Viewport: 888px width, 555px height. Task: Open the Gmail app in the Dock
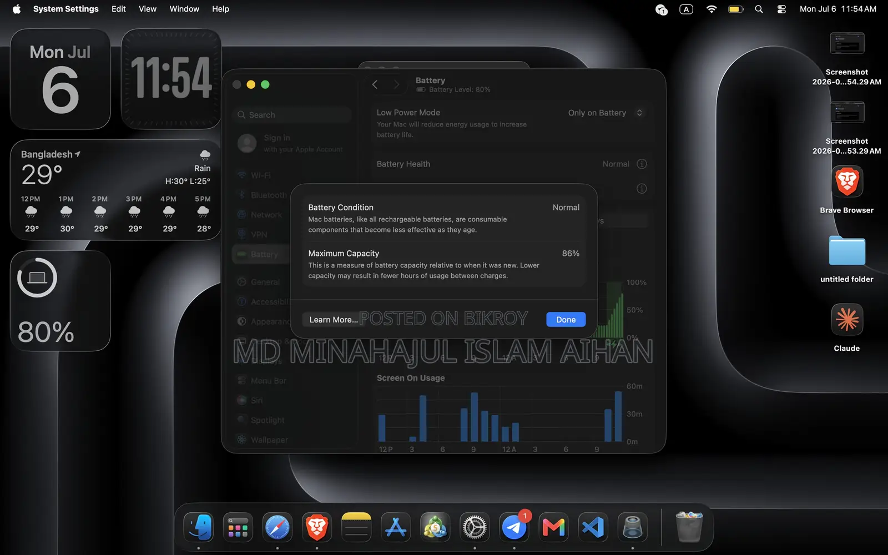(x=554, y=527)
